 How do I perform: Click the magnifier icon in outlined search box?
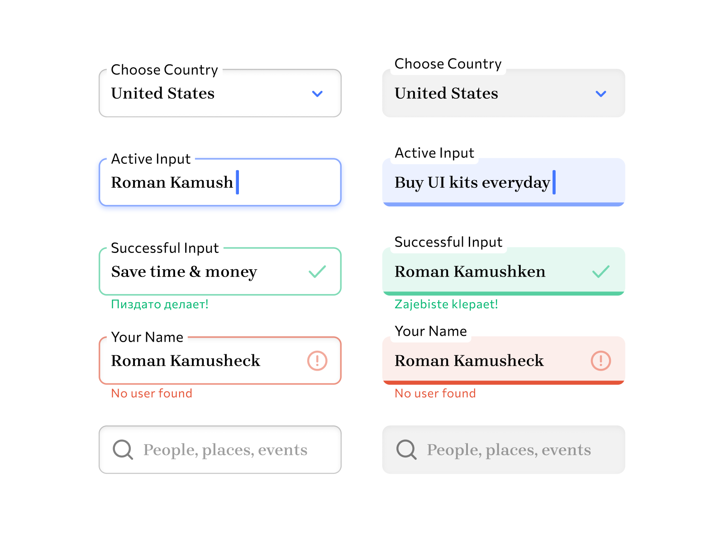click(123, 450)
